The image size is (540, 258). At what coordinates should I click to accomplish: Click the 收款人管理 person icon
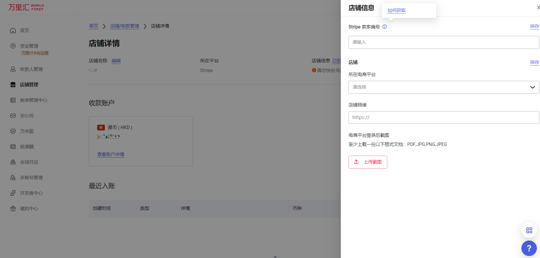[x=13, y=69]
